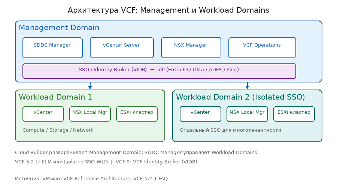Viewport: 337px width, 194px height.
Task: Click the 'Отдельный SSO для многотенантности' caption
Action: tap(230, 130)
